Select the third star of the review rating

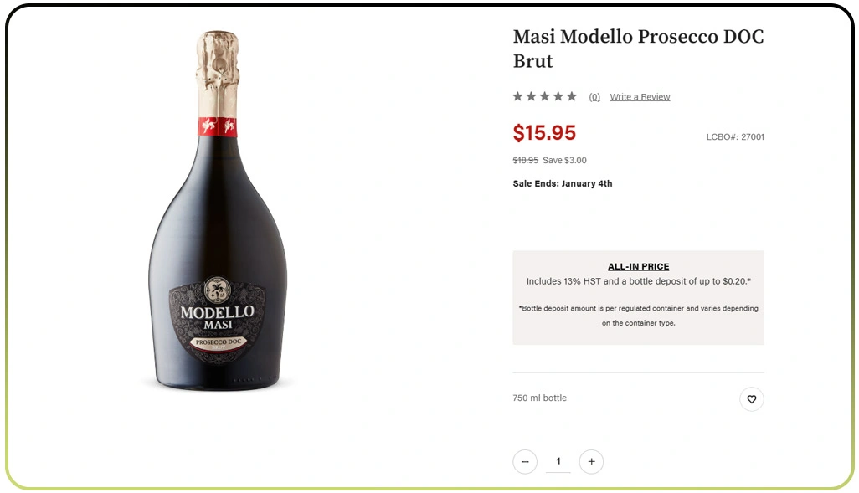point(544,95)
